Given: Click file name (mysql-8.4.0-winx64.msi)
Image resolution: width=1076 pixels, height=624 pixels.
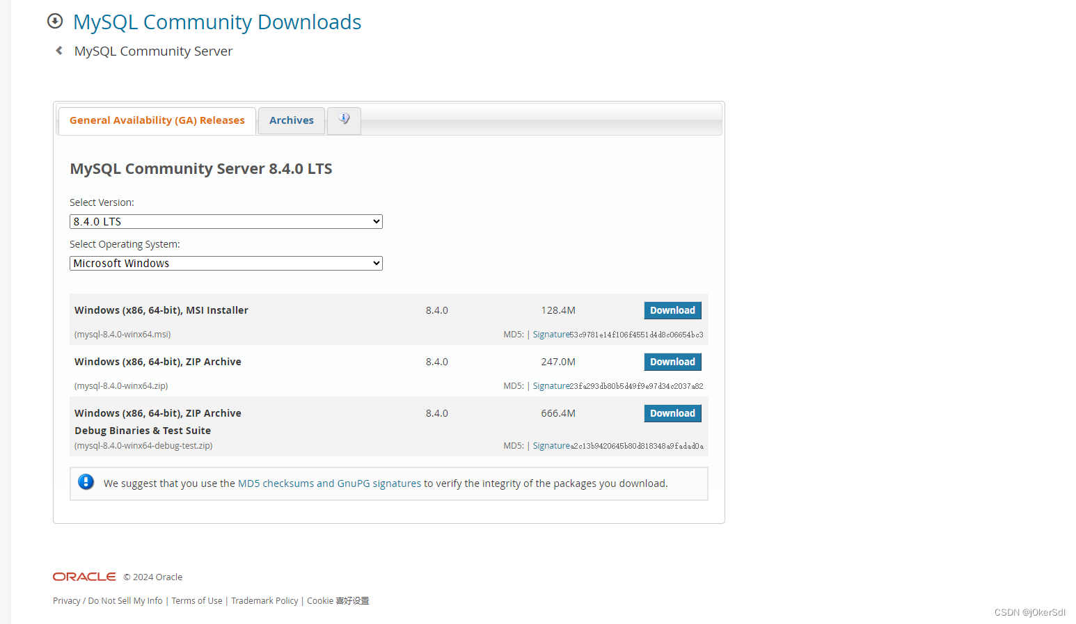Looking at the screenshot, I should tap(122, 335).
